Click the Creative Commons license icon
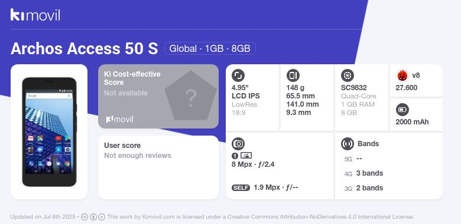This screenshot has height=224, width=461. coord(85,217)
